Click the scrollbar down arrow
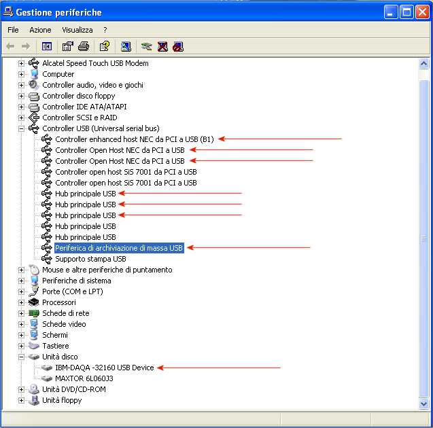Screen dimensions: 433x428 [423, 404]
